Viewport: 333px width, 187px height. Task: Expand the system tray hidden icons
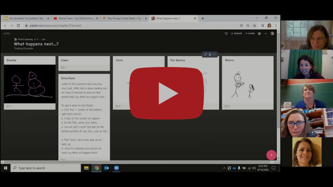pos(224,168)
